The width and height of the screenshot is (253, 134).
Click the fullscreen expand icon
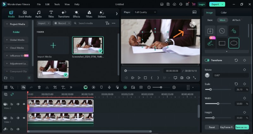coord(194,78)
